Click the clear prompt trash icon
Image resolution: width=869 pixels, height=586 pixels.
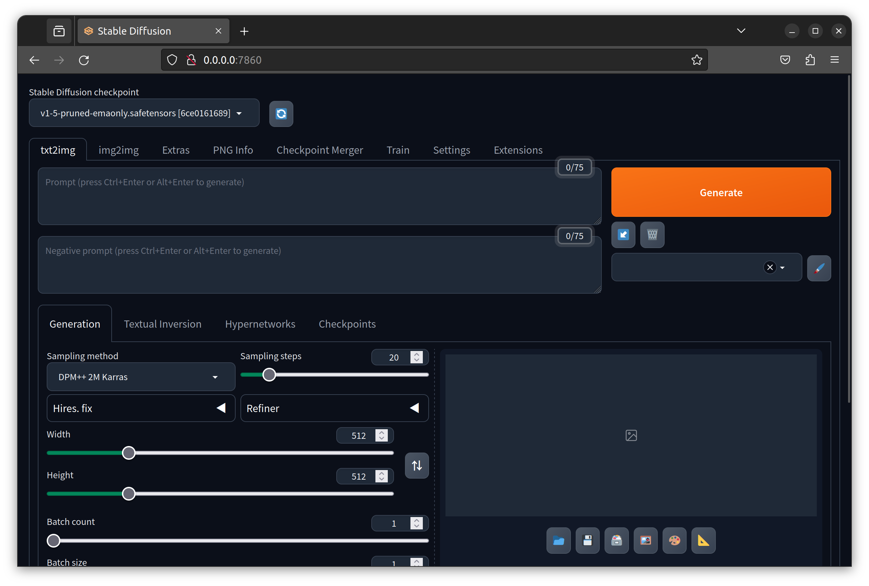[x=652, y=235]
